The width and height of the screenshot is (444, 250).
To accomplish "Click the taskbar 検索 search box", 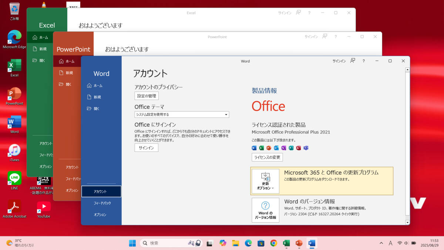I will (171, 243).
